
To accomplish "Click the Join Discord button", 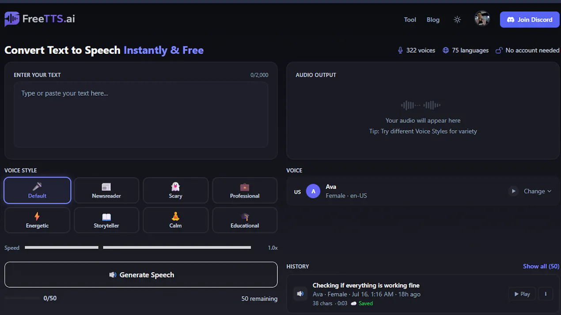I will click(530, 19).
